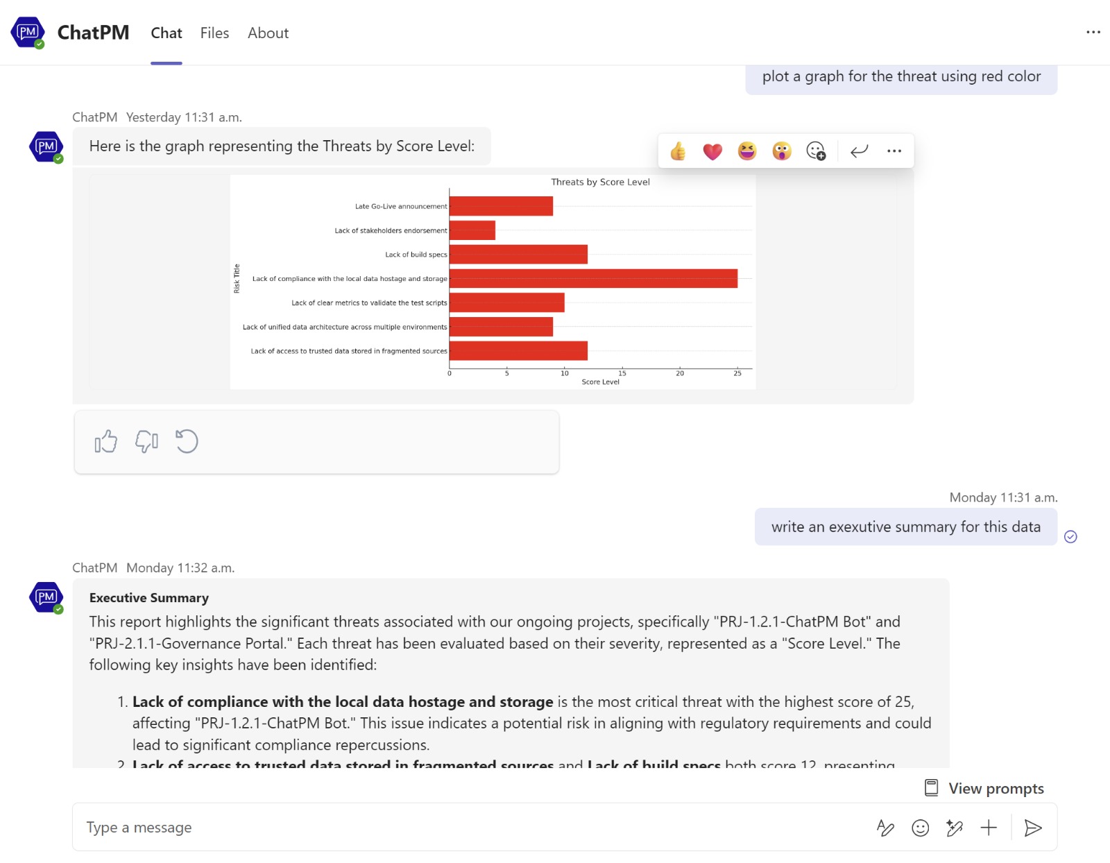Send the message
Viewport: 1110px width, 863px height.
[x=1033, y=828]
